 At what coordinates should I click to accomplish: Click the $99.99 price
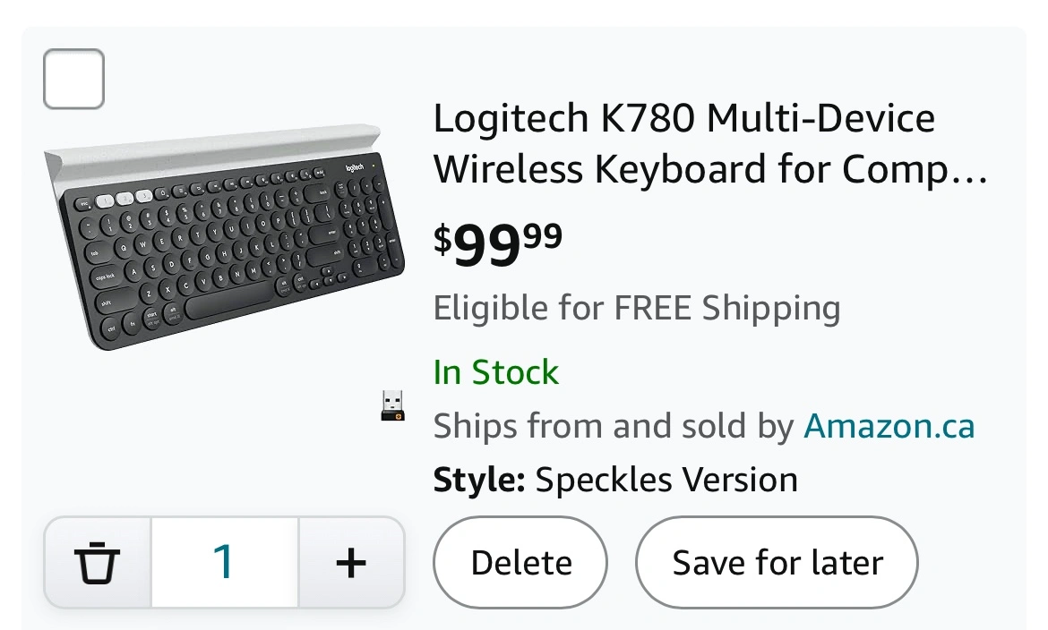pos(498,243)
